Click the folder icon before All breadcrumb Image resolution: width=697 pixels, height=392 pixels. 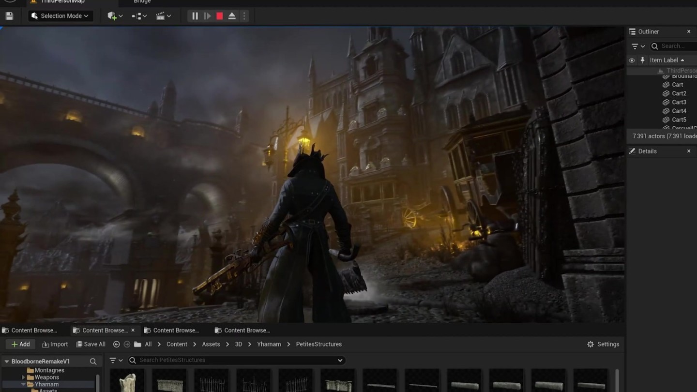137,344
